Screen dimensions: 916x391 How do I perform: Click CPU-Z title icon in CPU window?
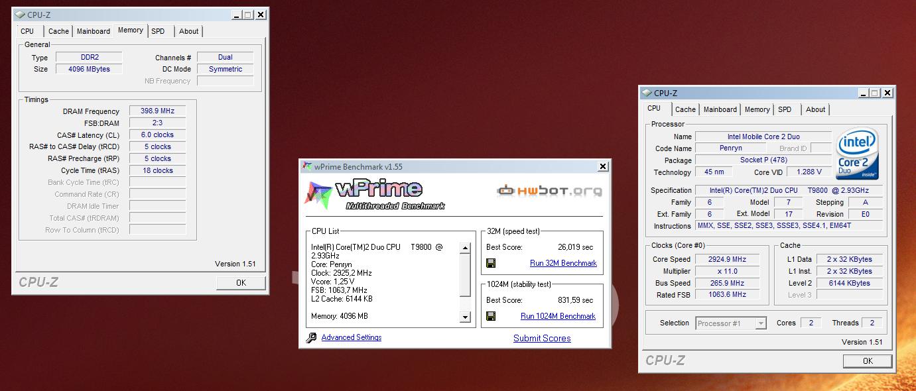pos(647,93)
